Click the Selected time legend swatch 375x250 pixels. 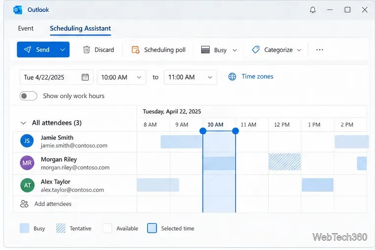pos(152,228)
